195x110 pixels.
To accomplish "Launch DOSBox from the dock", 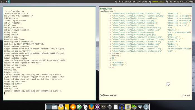I will (x=128, y=107).
